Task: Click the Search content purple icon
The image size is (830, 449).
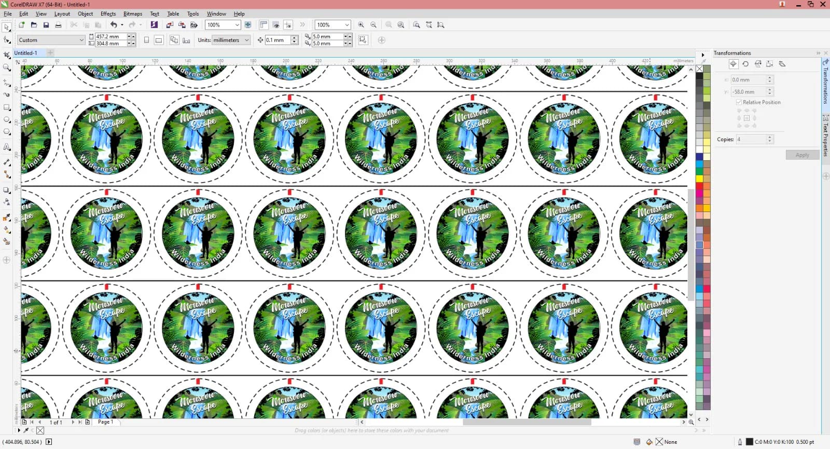Action: click(154, 25)
